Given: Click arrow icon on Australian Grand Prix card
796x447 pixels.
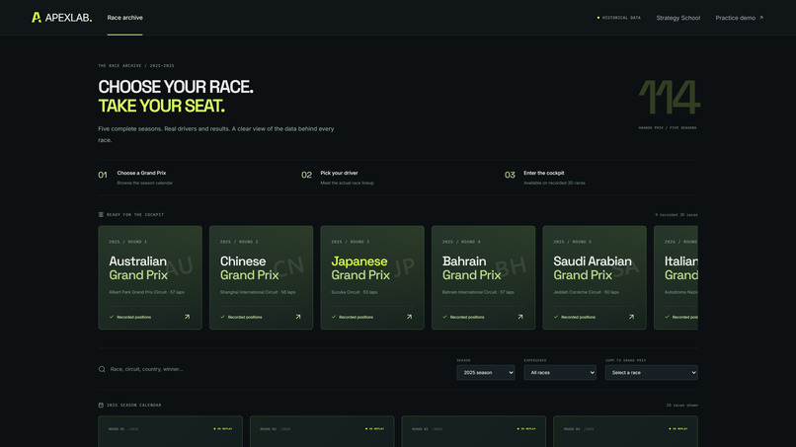Looking at the screenshot, I should pyautogui.click(x=187, y=317).
